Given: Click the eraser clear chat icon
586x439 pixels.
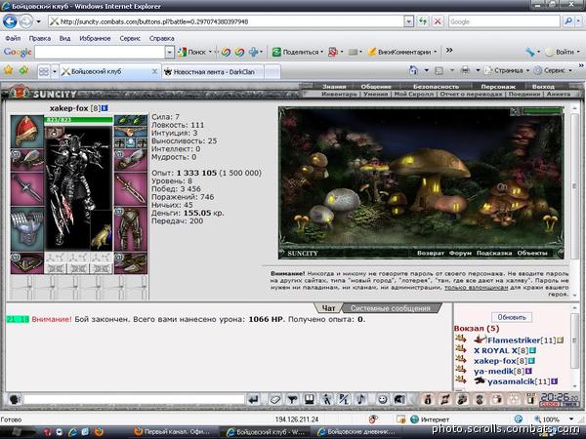Looking at the screenshot, I should tap(275, 399).
